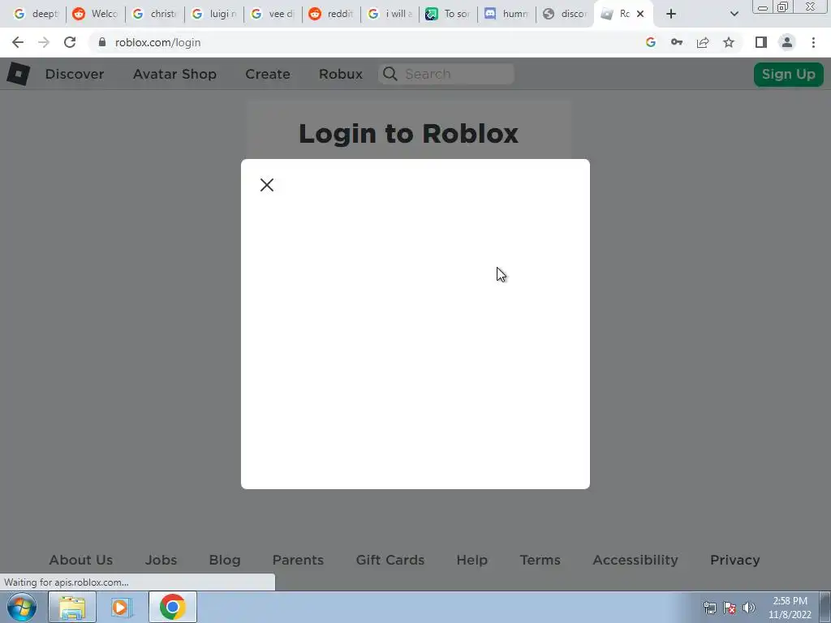Open the Discover menu item
Screen dimensions: 831x623
tap(74, 74)
